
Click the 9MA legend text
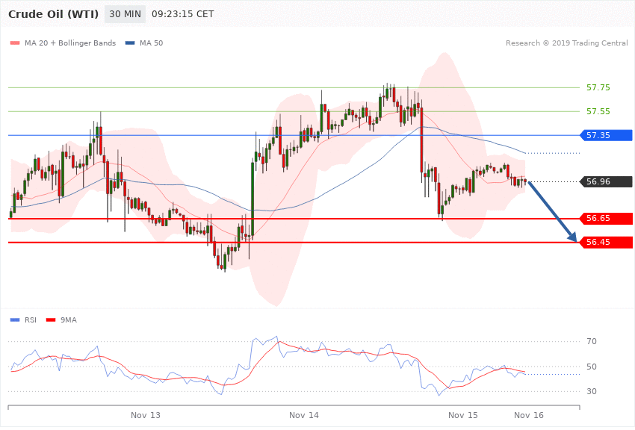click(69, 320)
